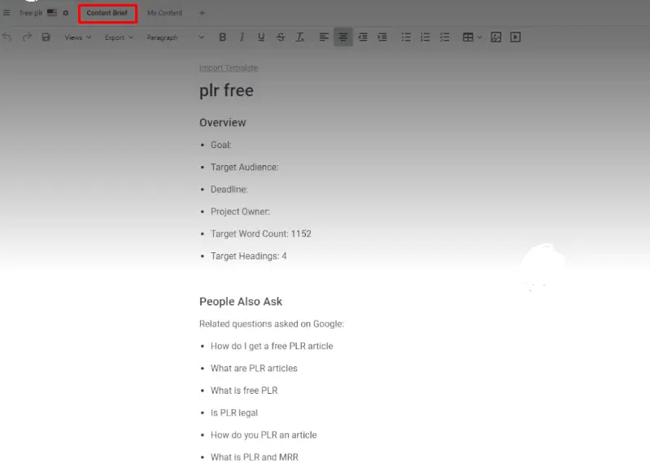Click 'Related questions asked on Google:' text
650x463 pixels.
click(x=272, y=324)
